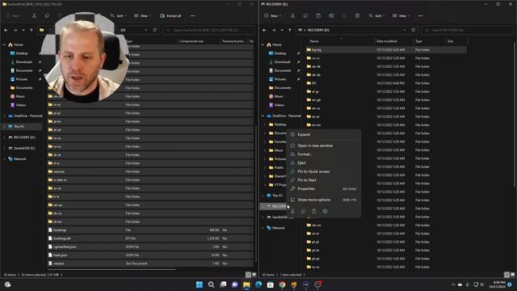Viewport: 517px width, 291px height.
Task: Click Cut icon in SurfacePro archive window toolbar
Action: tap(34, 16)
